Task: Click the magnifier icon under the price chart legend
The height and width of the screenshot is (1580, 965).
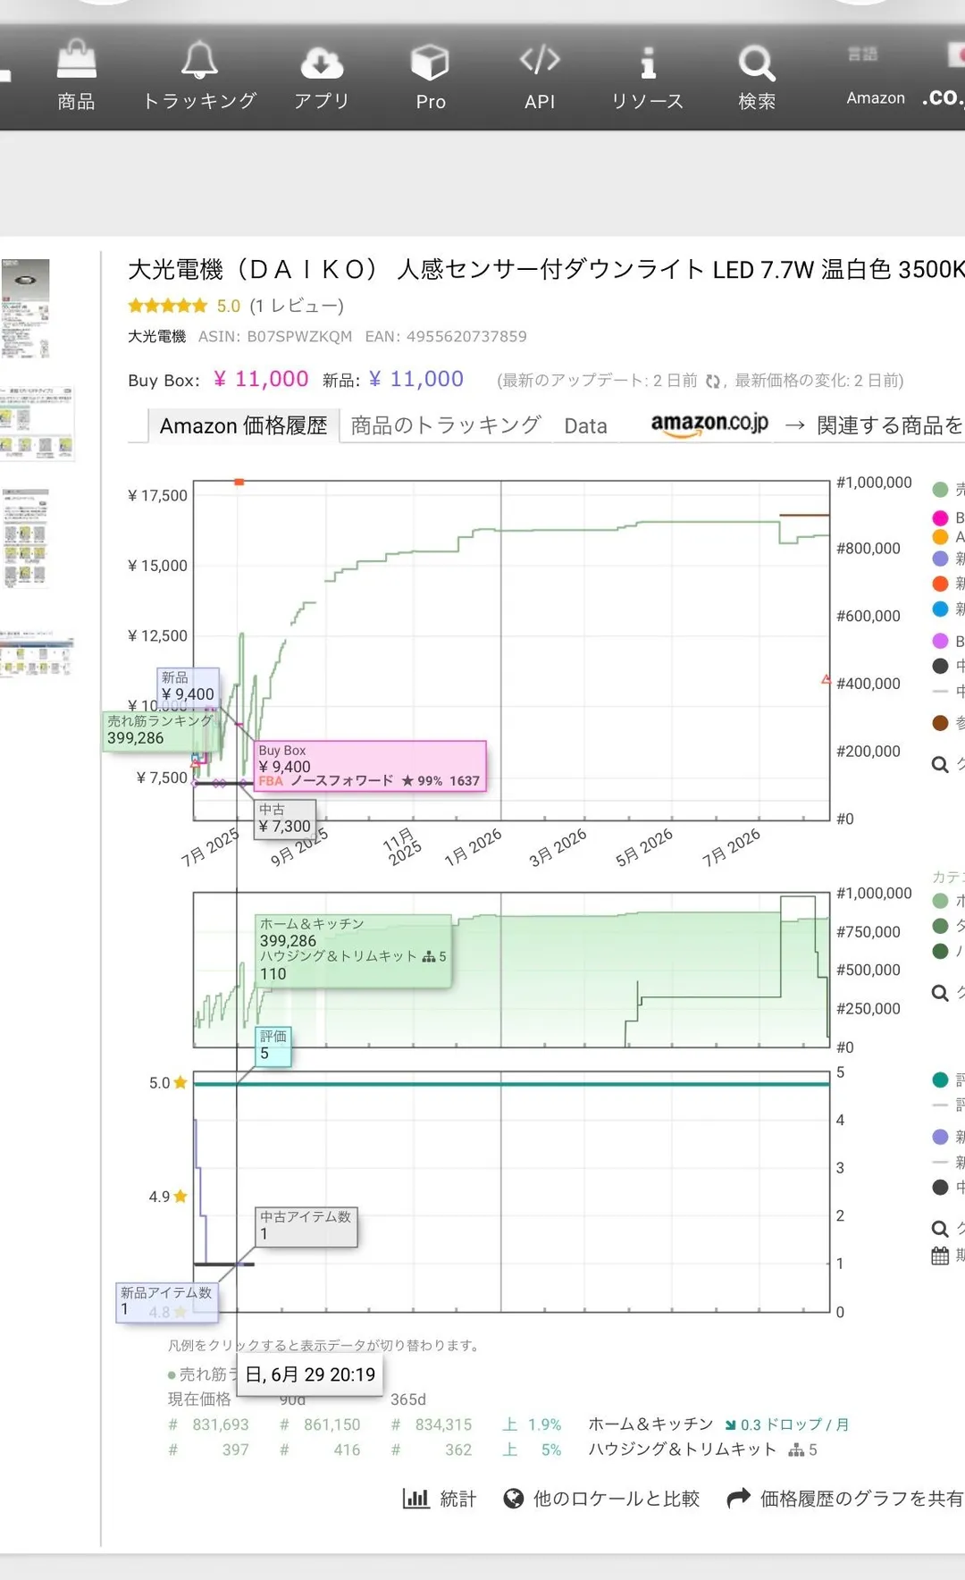Action: [940, 765]
